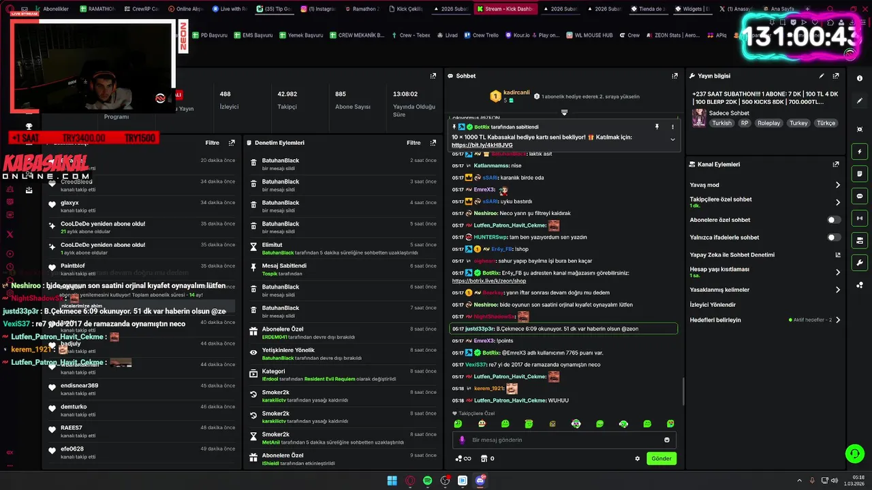Collapse the chat leaderboard arrow

tap(564, 112)
